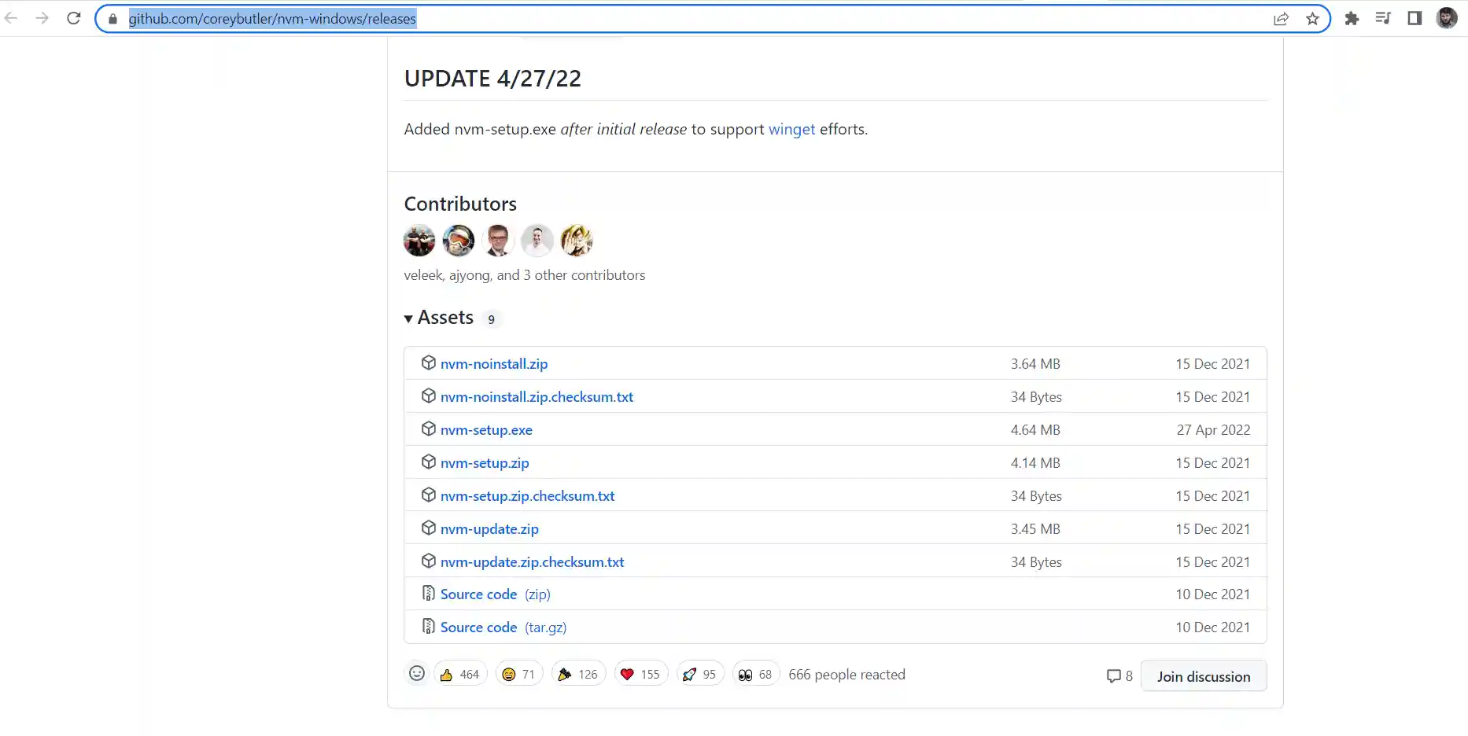Download nvm-noinstall.zip
Image resolution: width=1468 pixels, height=736 pixels.
(x=494, y=364)
